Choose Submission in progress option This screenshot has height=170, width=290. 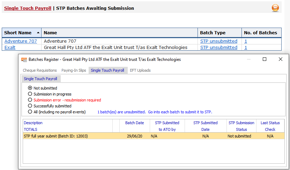[x=30, y=94]
